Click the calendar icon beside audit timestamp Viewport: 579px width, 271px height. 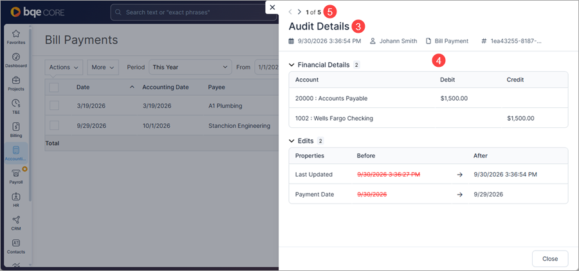click(291, 41)
